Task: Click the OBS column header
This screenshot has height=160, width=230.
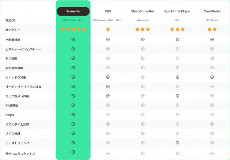Action: [108, 11]
